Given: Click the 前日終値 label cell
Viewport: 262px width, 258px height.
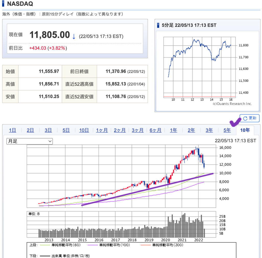Looking at the screenshot, I should point(79,71).
